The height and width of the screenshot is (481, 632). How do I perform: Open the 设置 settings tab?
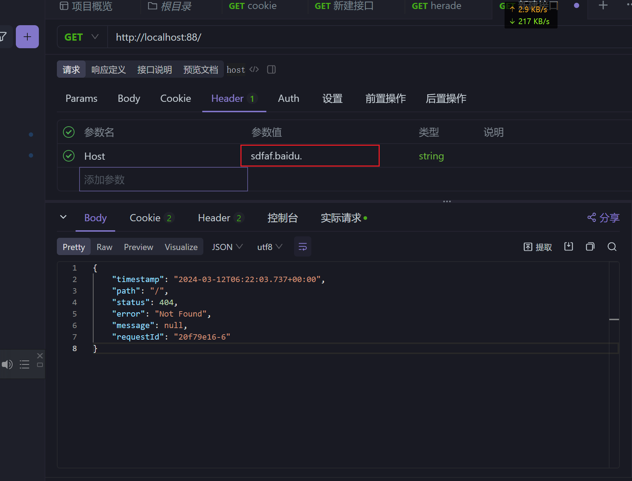(333, 98)
